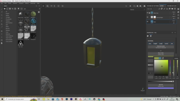Select the Smart materials shelf category
The height and width of the screenshot is (101, 180).
pos(9,36)
